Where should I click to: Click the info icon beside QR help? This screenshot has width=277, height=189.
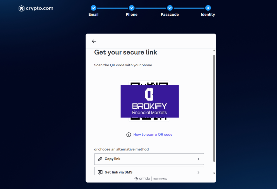[129, 135]
